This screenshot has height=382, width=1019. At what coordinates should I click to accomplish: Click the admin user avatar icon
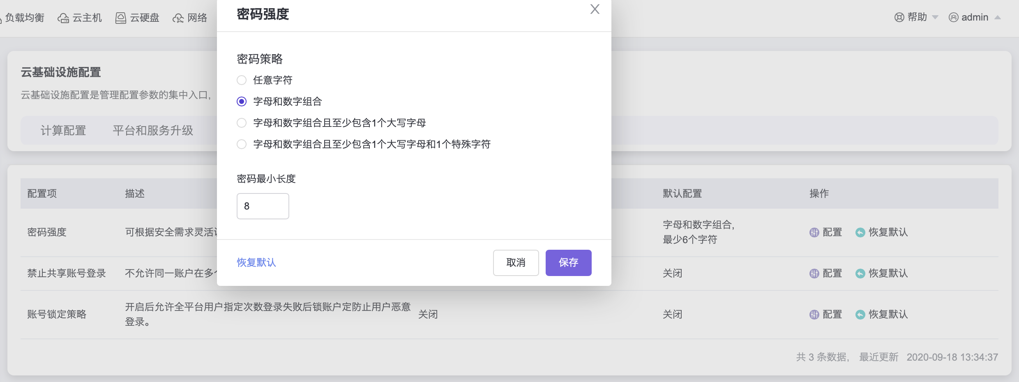click(x=953, y=17)
